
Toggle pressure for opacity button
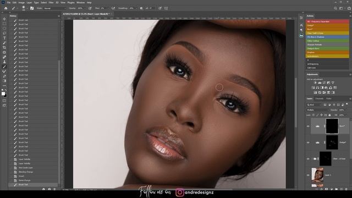point(90,8)
